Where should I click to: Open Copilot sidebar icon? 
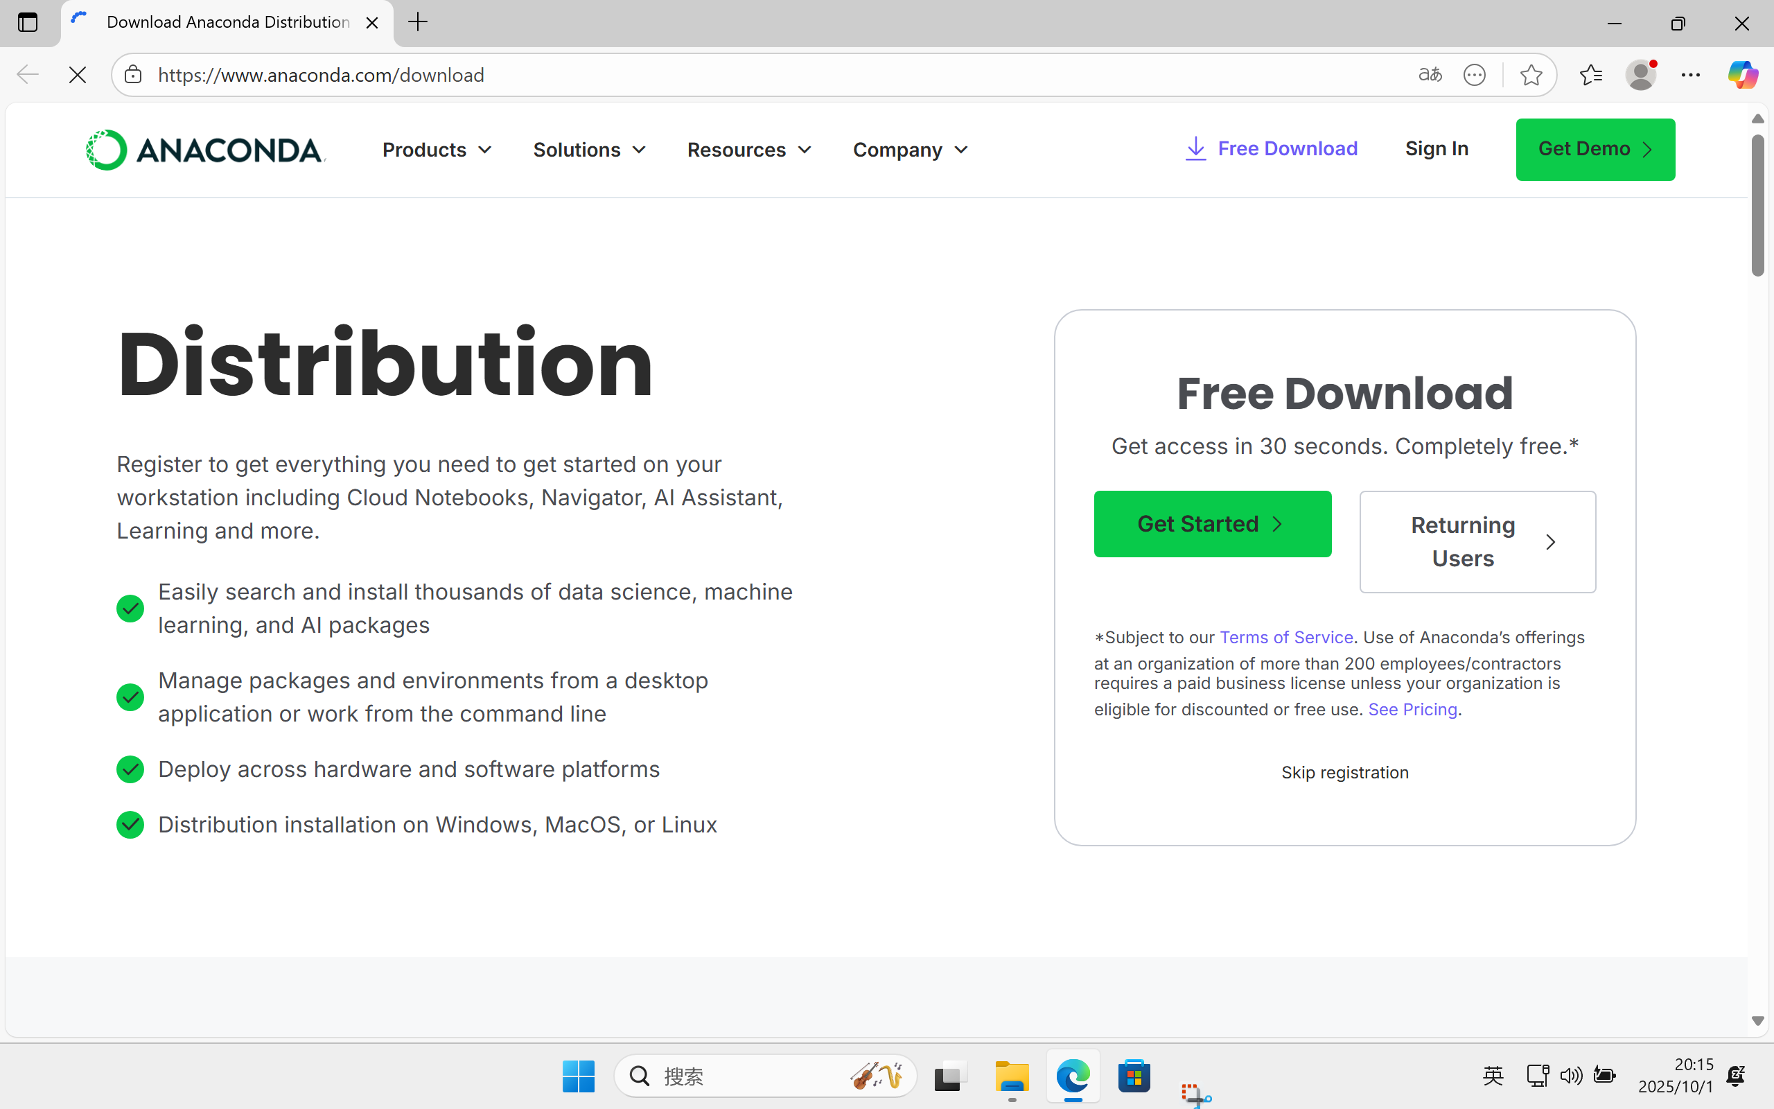point(1741,75)
